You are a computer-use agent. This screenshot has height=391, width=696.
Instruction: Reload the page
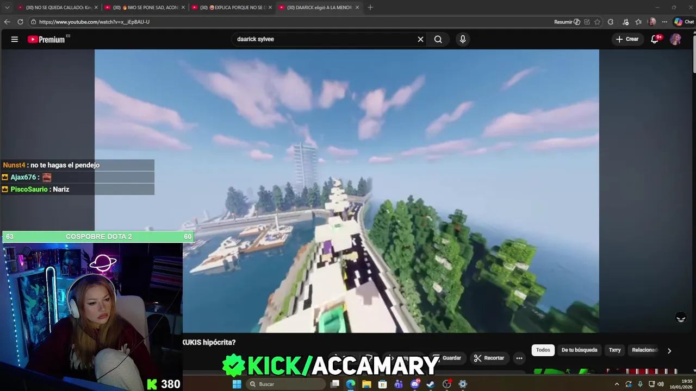[x=20, y=22]
